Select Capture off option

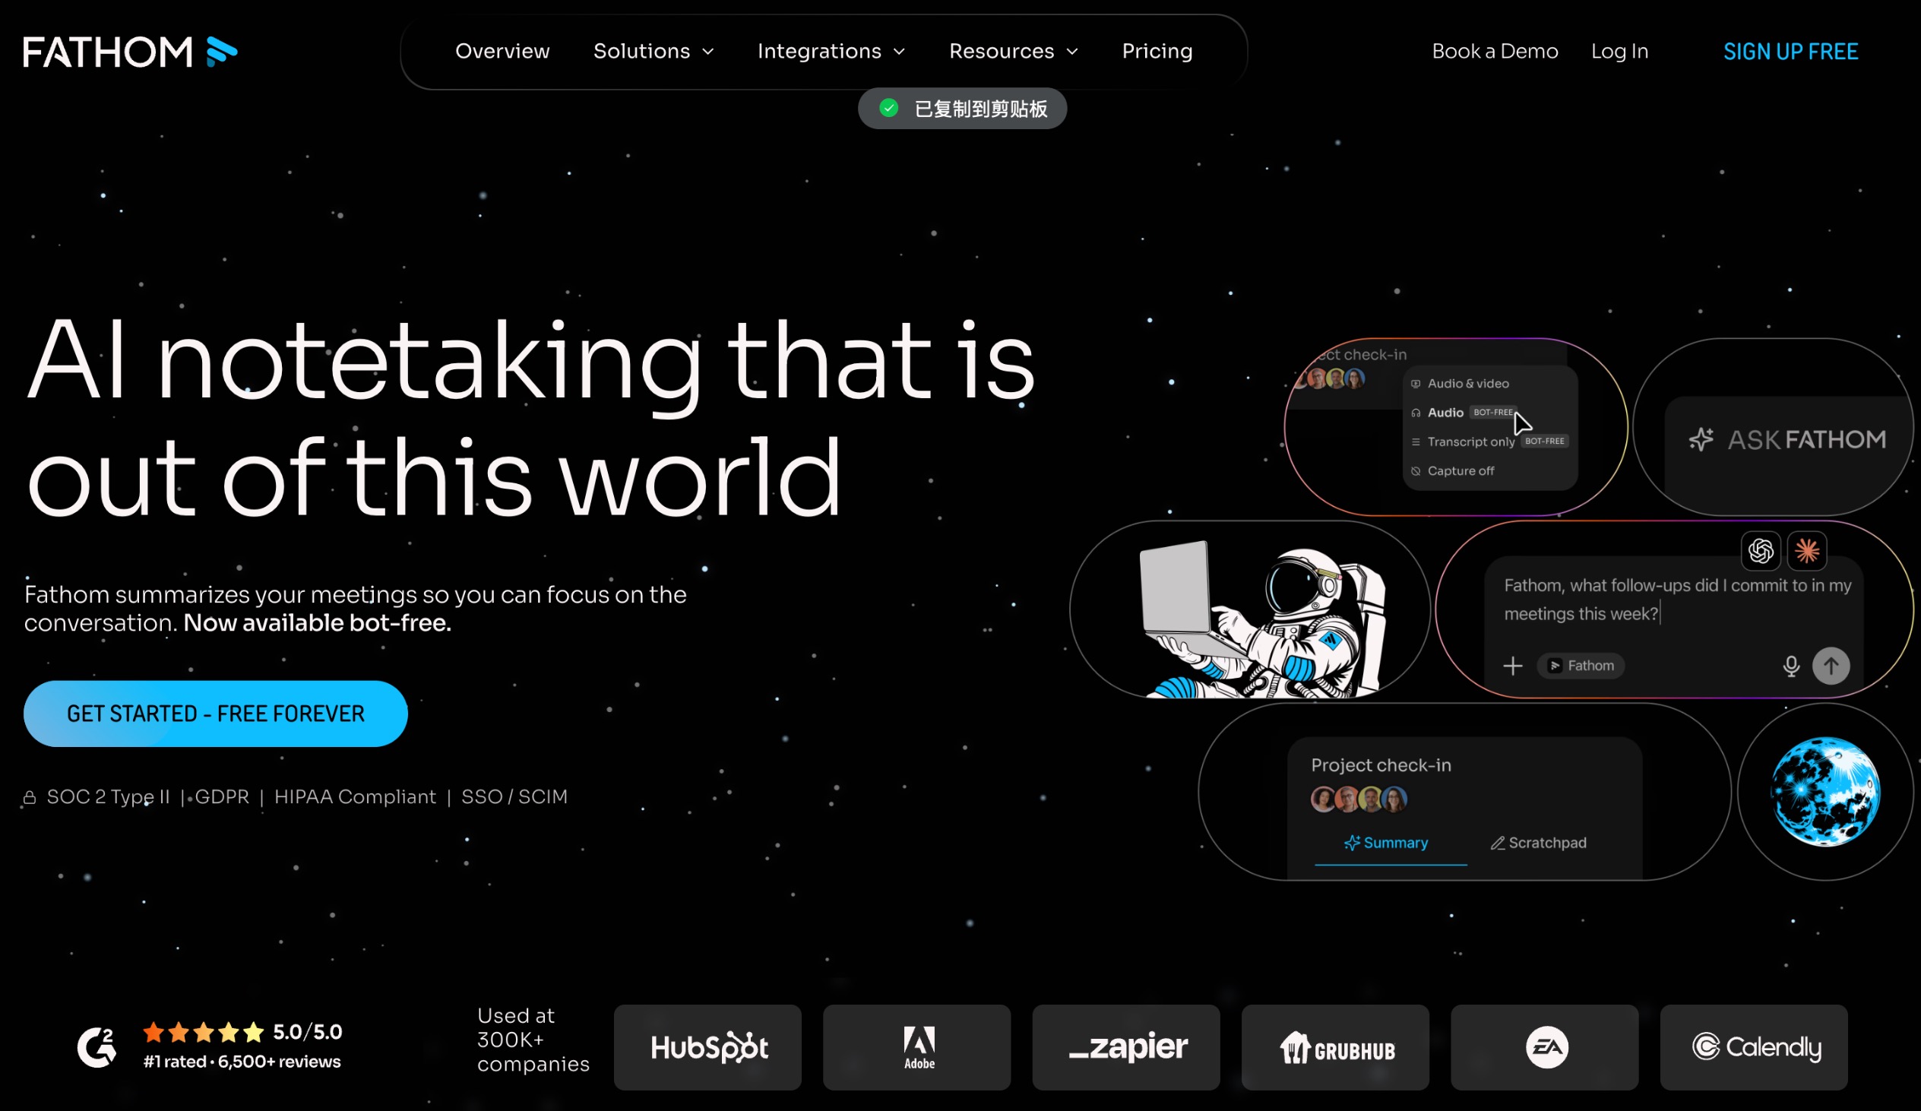click(1452, 470)
